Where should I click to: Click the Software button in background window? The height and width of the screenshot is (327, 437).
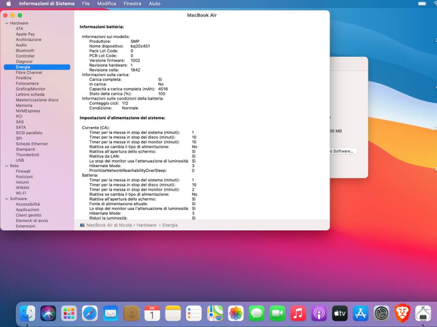click(x=343, y=151)
